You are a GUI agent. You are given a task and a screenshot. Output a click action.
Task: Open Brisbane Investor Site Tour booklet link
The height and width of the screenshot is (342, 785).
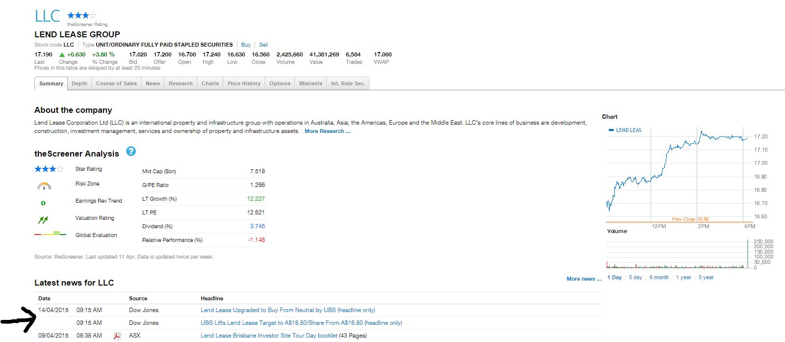click(269, 336)
